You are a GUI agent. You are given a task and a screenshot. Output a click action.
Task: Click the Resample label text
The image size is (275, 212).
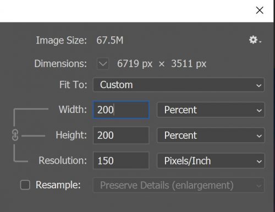pyautogui.click(x=58, y=185)
